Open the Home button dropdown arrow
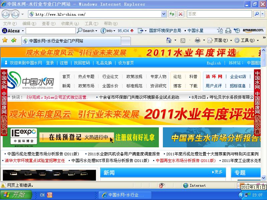The width and height of the screenshot is (267, 200). (175, 40)
